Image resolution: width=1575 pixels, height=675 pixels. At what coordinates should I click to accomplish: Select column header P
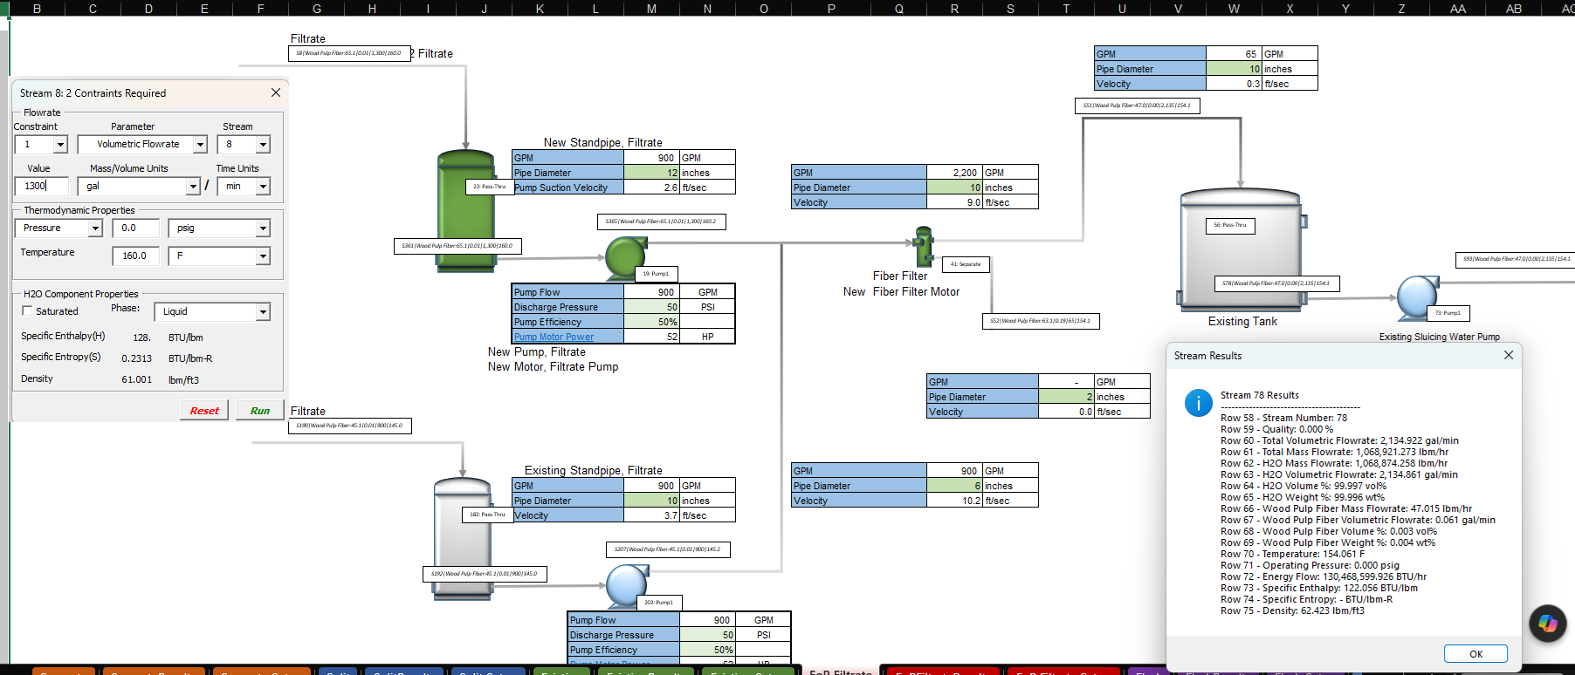pyautogui.click(x=831, y=8)
